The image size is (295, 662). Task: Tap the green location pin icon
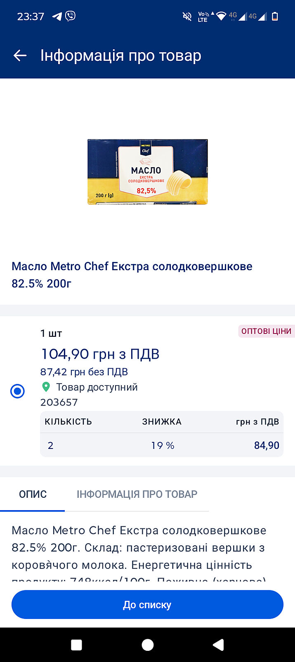(x=46, y=387)
